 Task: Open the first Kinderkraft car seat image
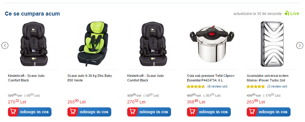(x=34, y=44)
